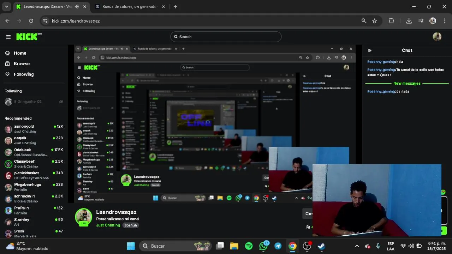Reload the Kick page
The image size is (452, 254).
(31, 21)
